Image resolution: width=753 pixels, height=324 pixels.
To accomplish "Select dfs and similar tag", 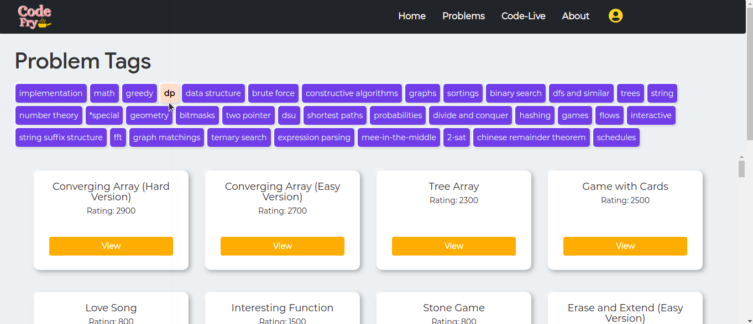I will click(581, 93).
